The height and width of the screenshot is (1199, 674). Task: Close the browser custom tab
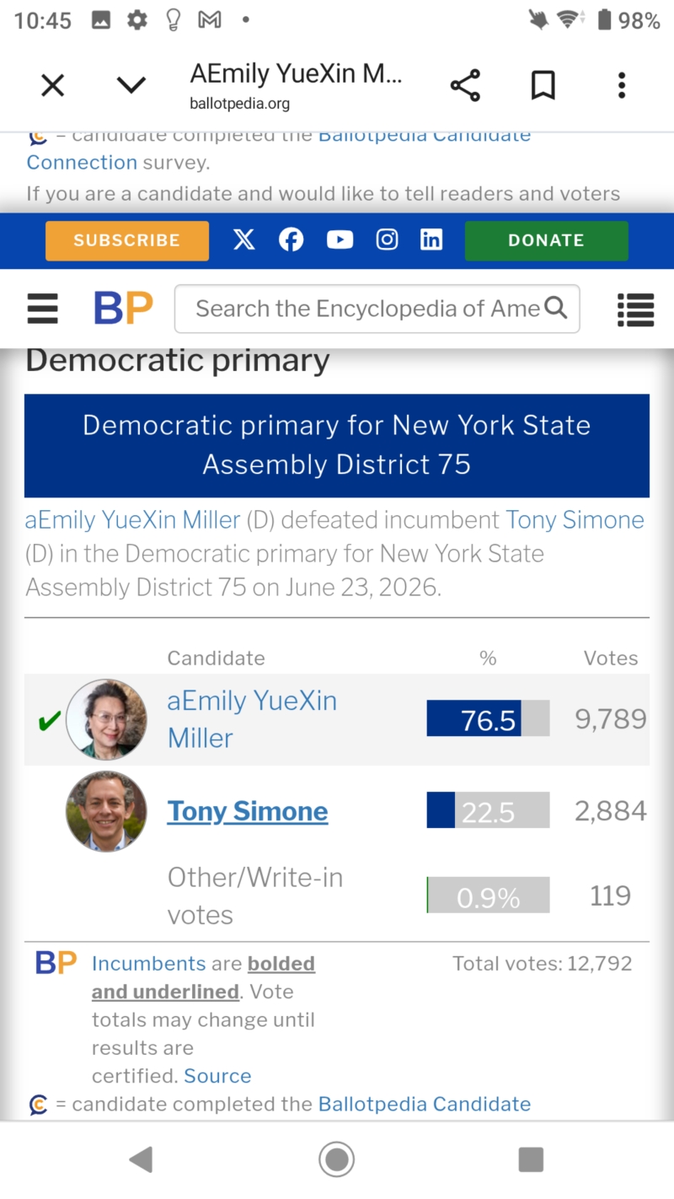[x=53, y=85]
